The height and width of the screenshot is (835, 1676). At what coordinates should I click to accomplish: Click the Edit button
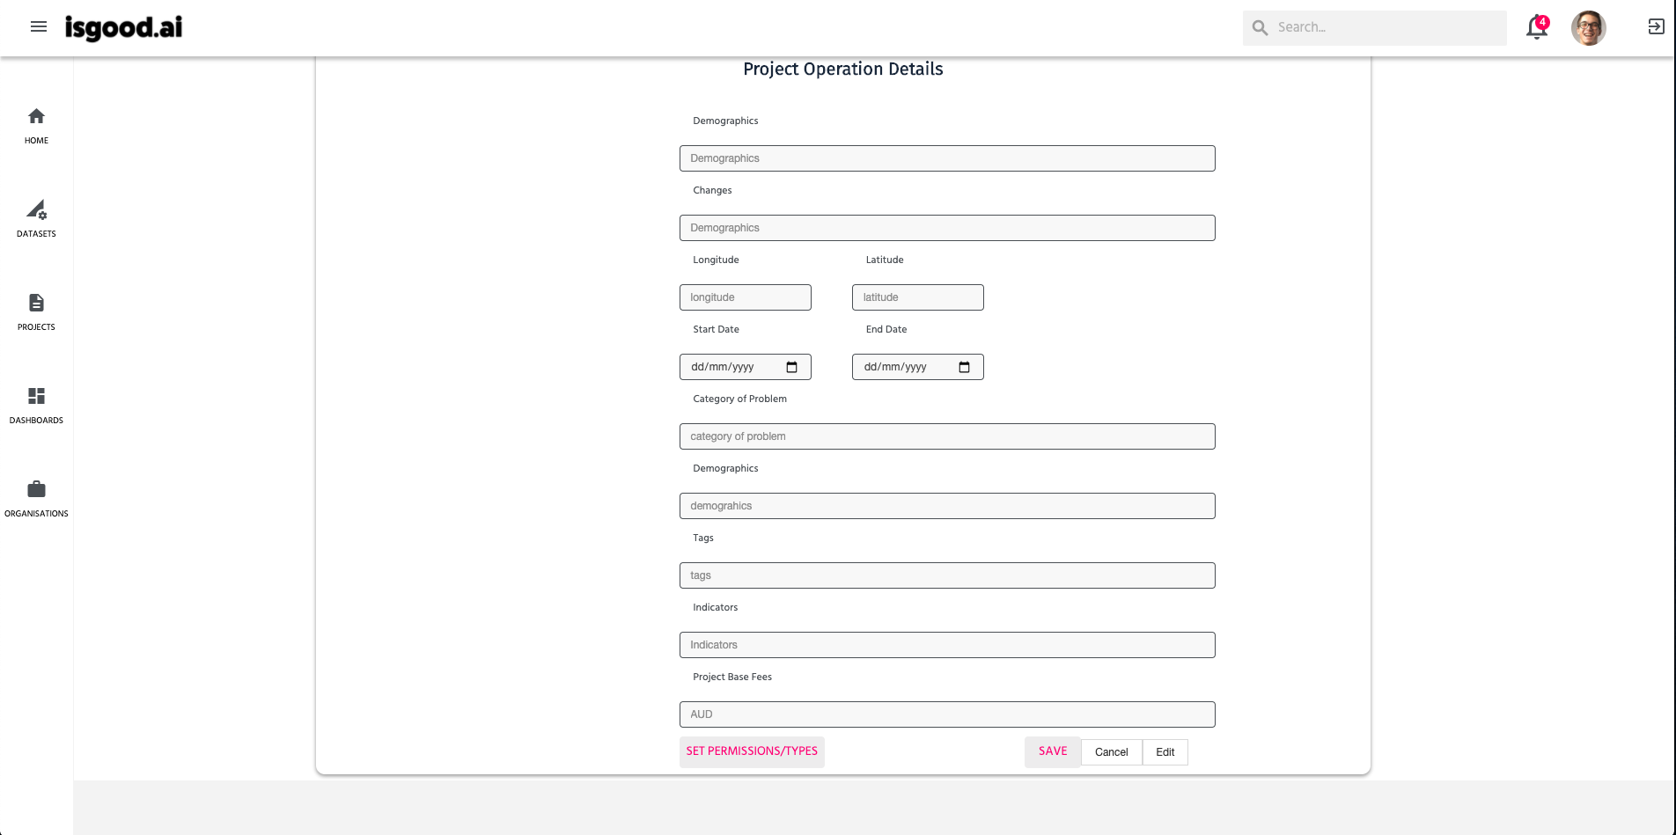point(1165,752)
